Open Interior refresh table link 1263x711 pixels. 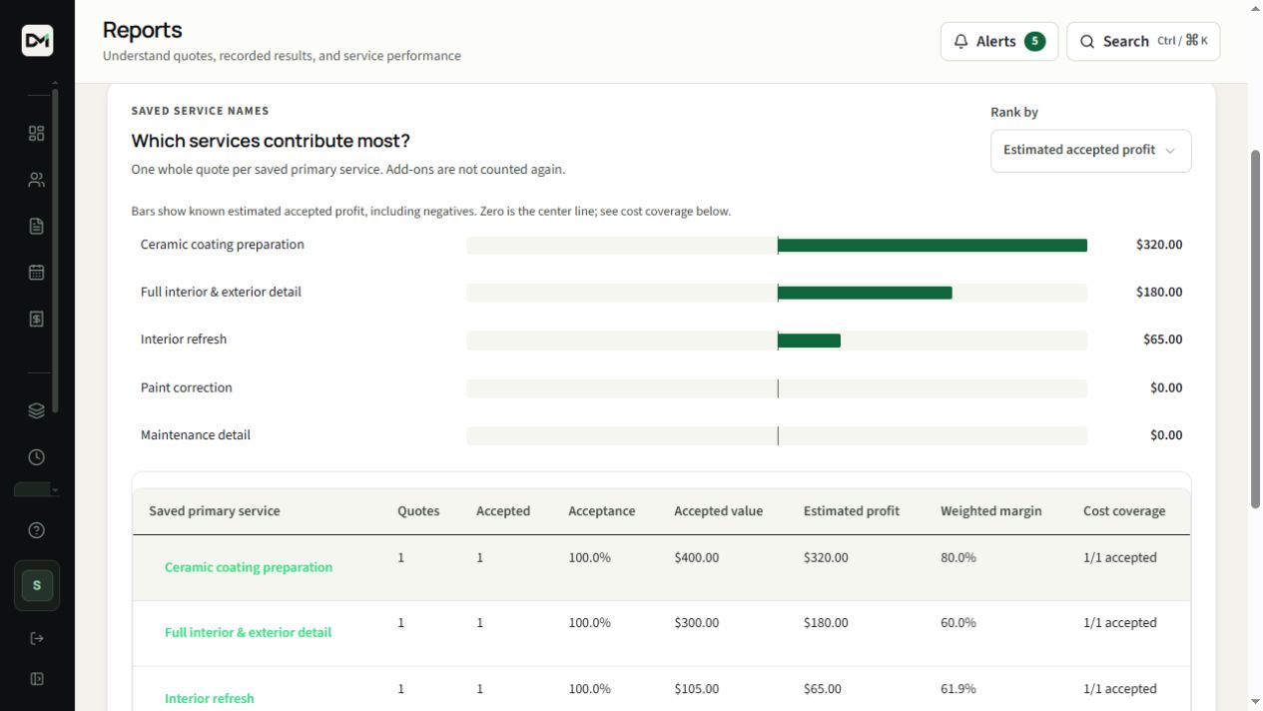210,698
